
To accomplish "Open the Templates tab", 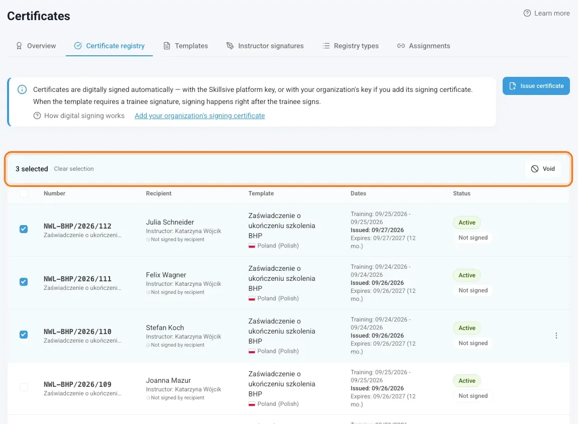I will pyautogui.click(x=186, y=46).
